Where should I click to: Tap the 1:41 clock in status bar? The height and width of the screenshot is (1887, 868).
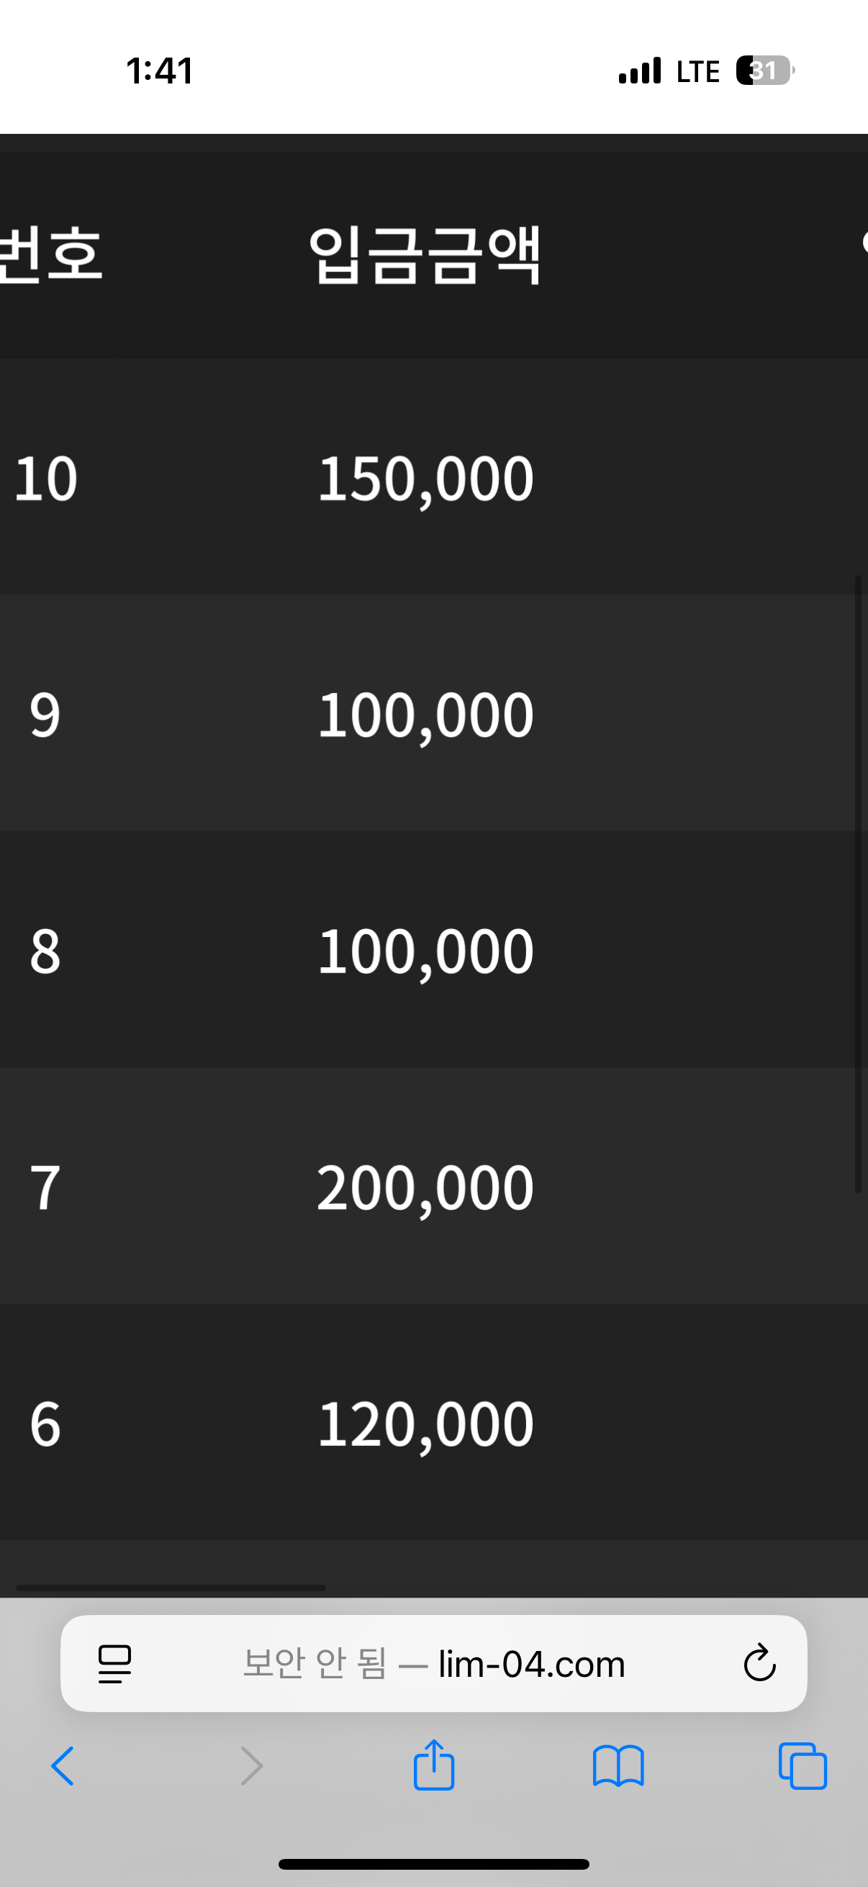pyautogui.click(x=160, y=71)
